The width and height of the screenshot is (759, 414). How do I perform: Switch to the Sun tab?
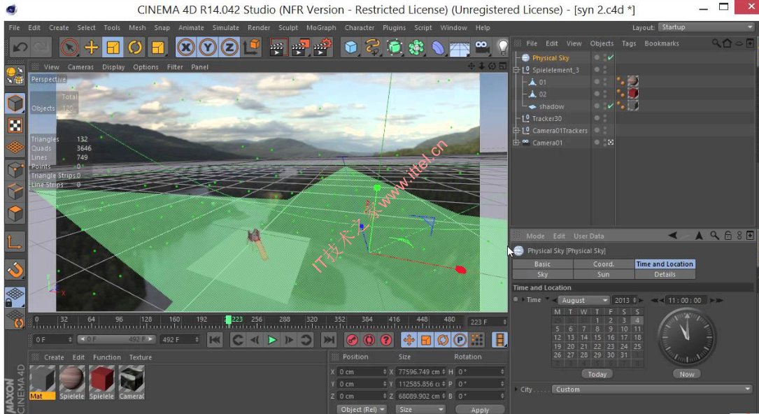tap(603, 274)
